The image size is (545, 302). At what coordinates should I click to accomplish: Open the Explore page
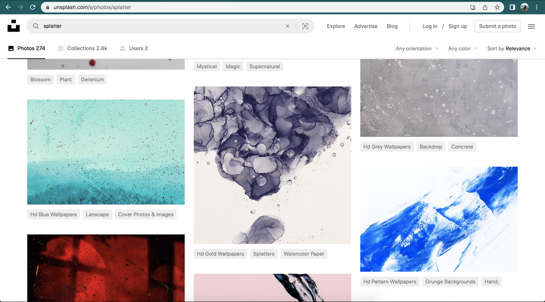point(336,26)
